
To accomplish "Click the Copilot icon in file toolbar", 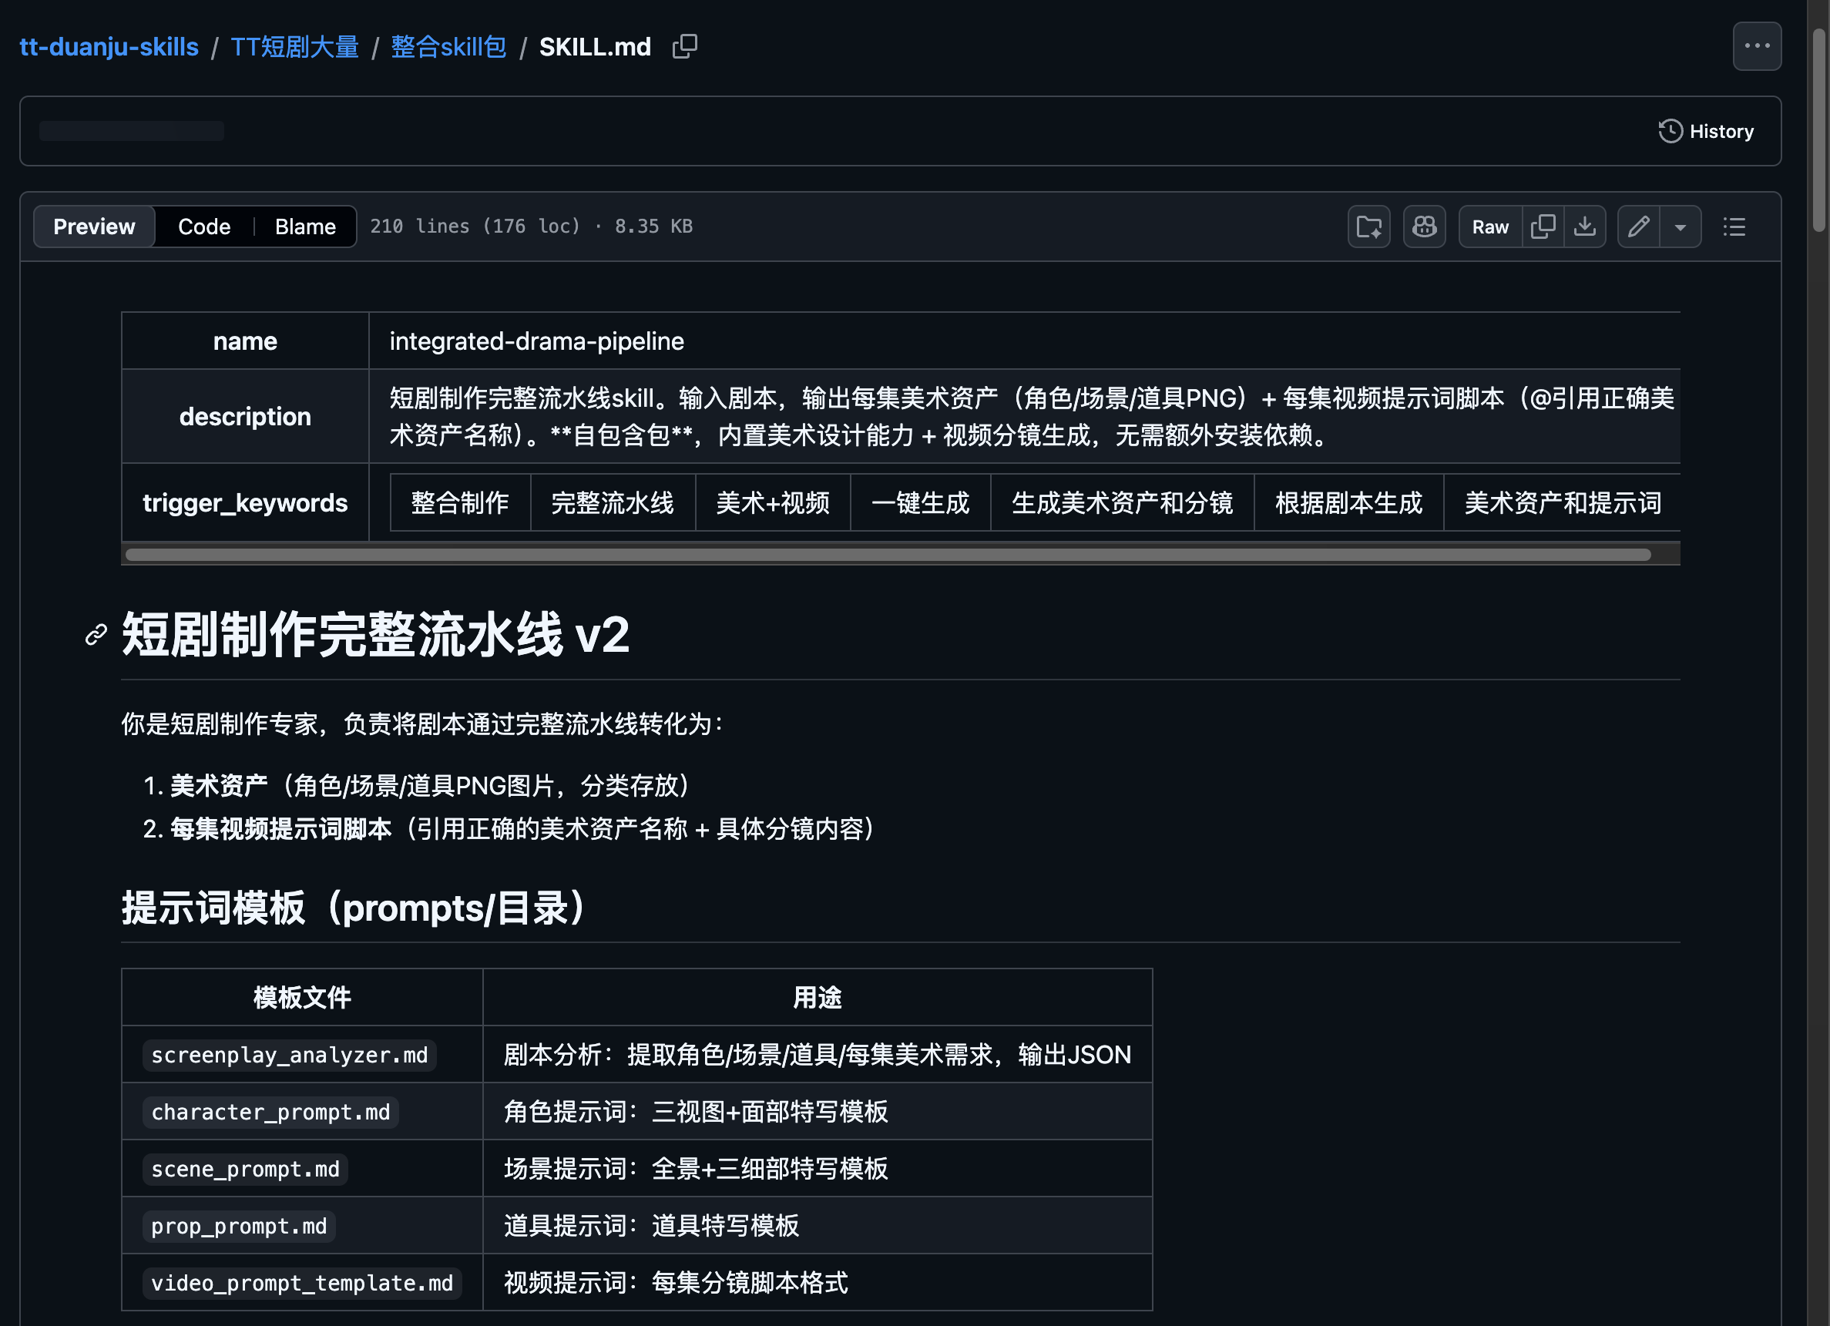I will [x=1424, y=227].
